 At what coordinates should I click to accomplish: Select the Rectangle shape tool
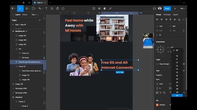point(33,9)
